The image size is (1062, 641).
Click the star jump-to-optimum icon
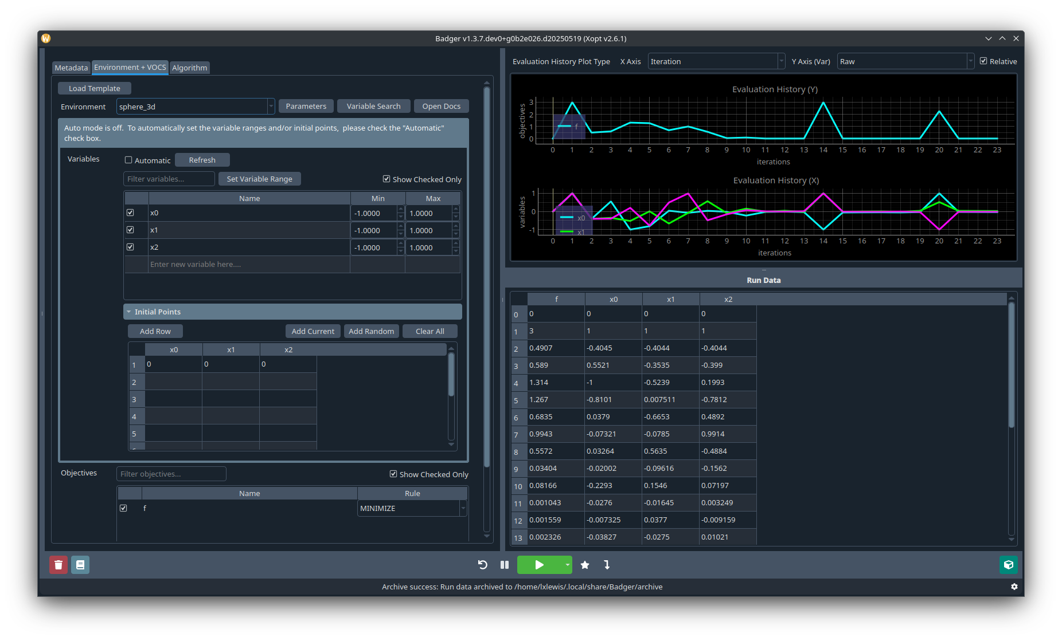pyautogui.click(x=585, y=565)
